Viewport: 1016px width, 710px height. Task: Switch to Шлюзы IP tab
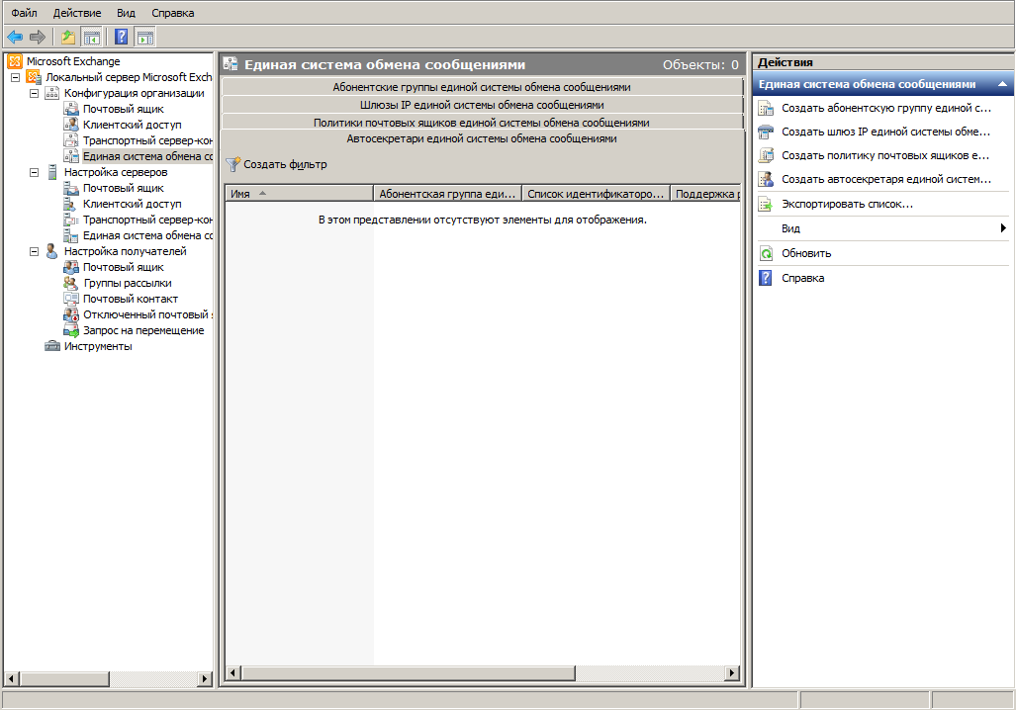click(x=482, y=105)
